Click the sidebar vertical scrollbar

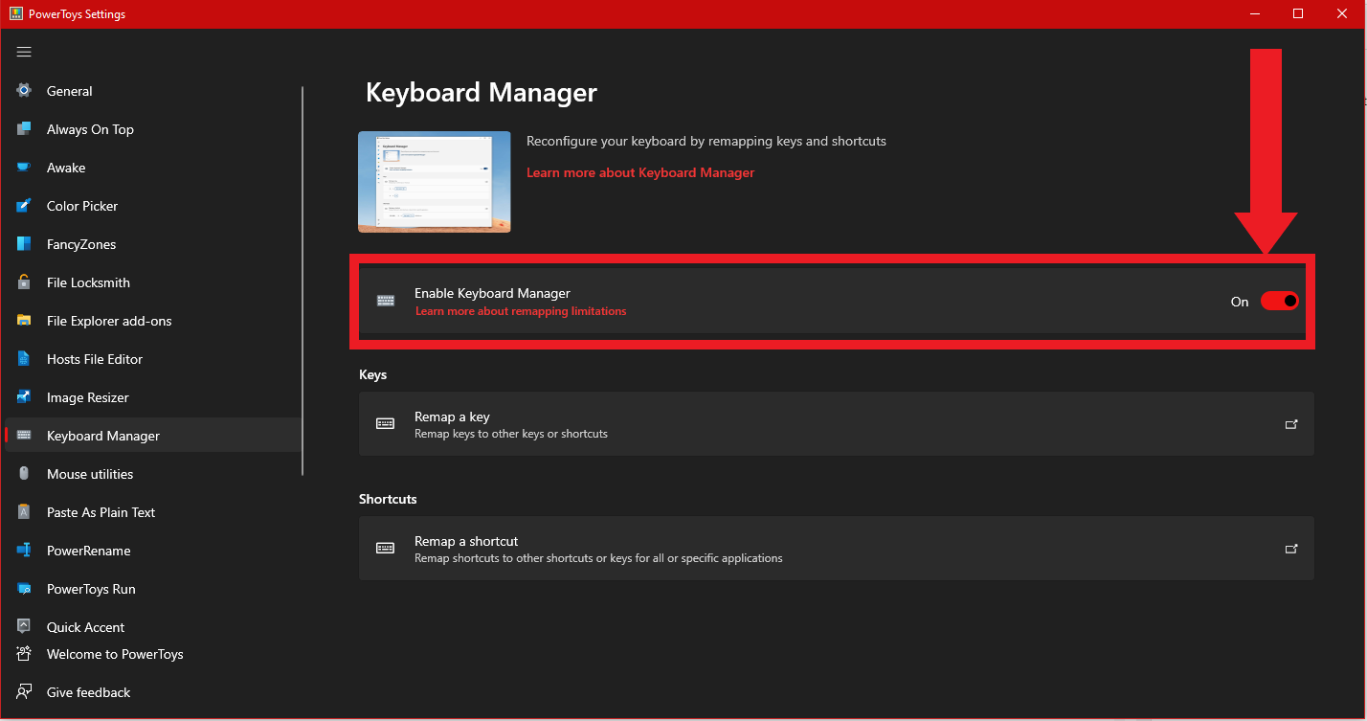[303, 281]
